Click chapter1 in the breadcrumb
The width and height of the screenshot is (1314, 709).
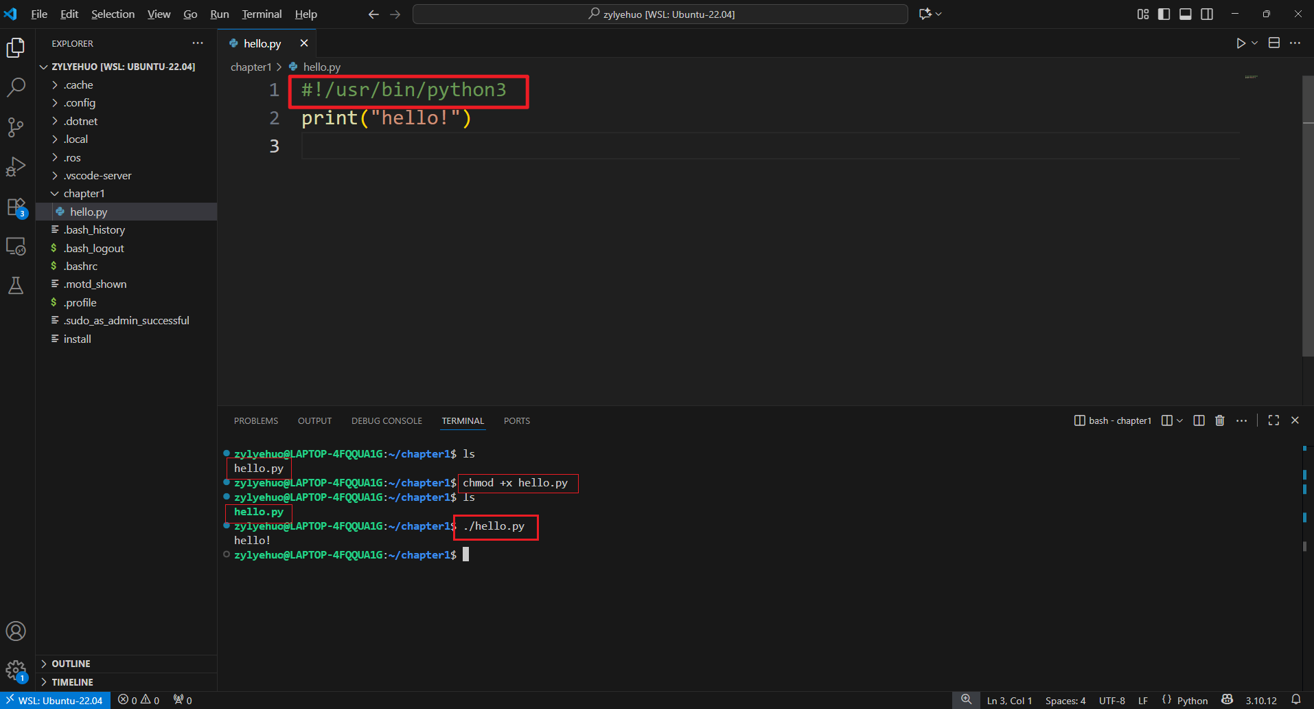[x=251, y=67]
